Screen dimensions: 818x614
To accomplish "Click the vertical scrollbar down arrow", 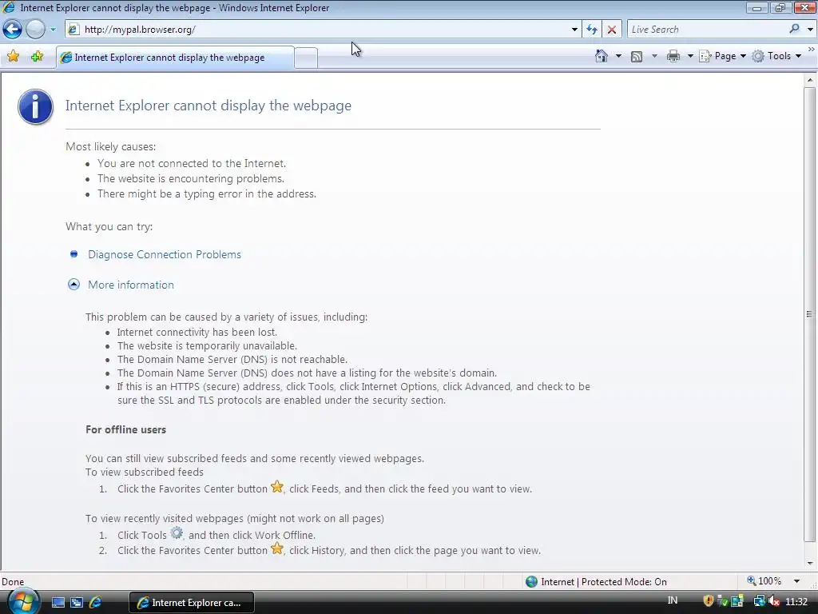I will point(810,563).
